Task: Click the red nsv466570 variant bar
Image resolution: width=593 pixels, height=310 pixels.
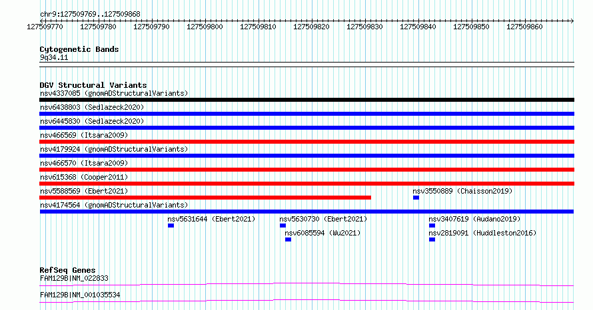Action: coord(306,170)
